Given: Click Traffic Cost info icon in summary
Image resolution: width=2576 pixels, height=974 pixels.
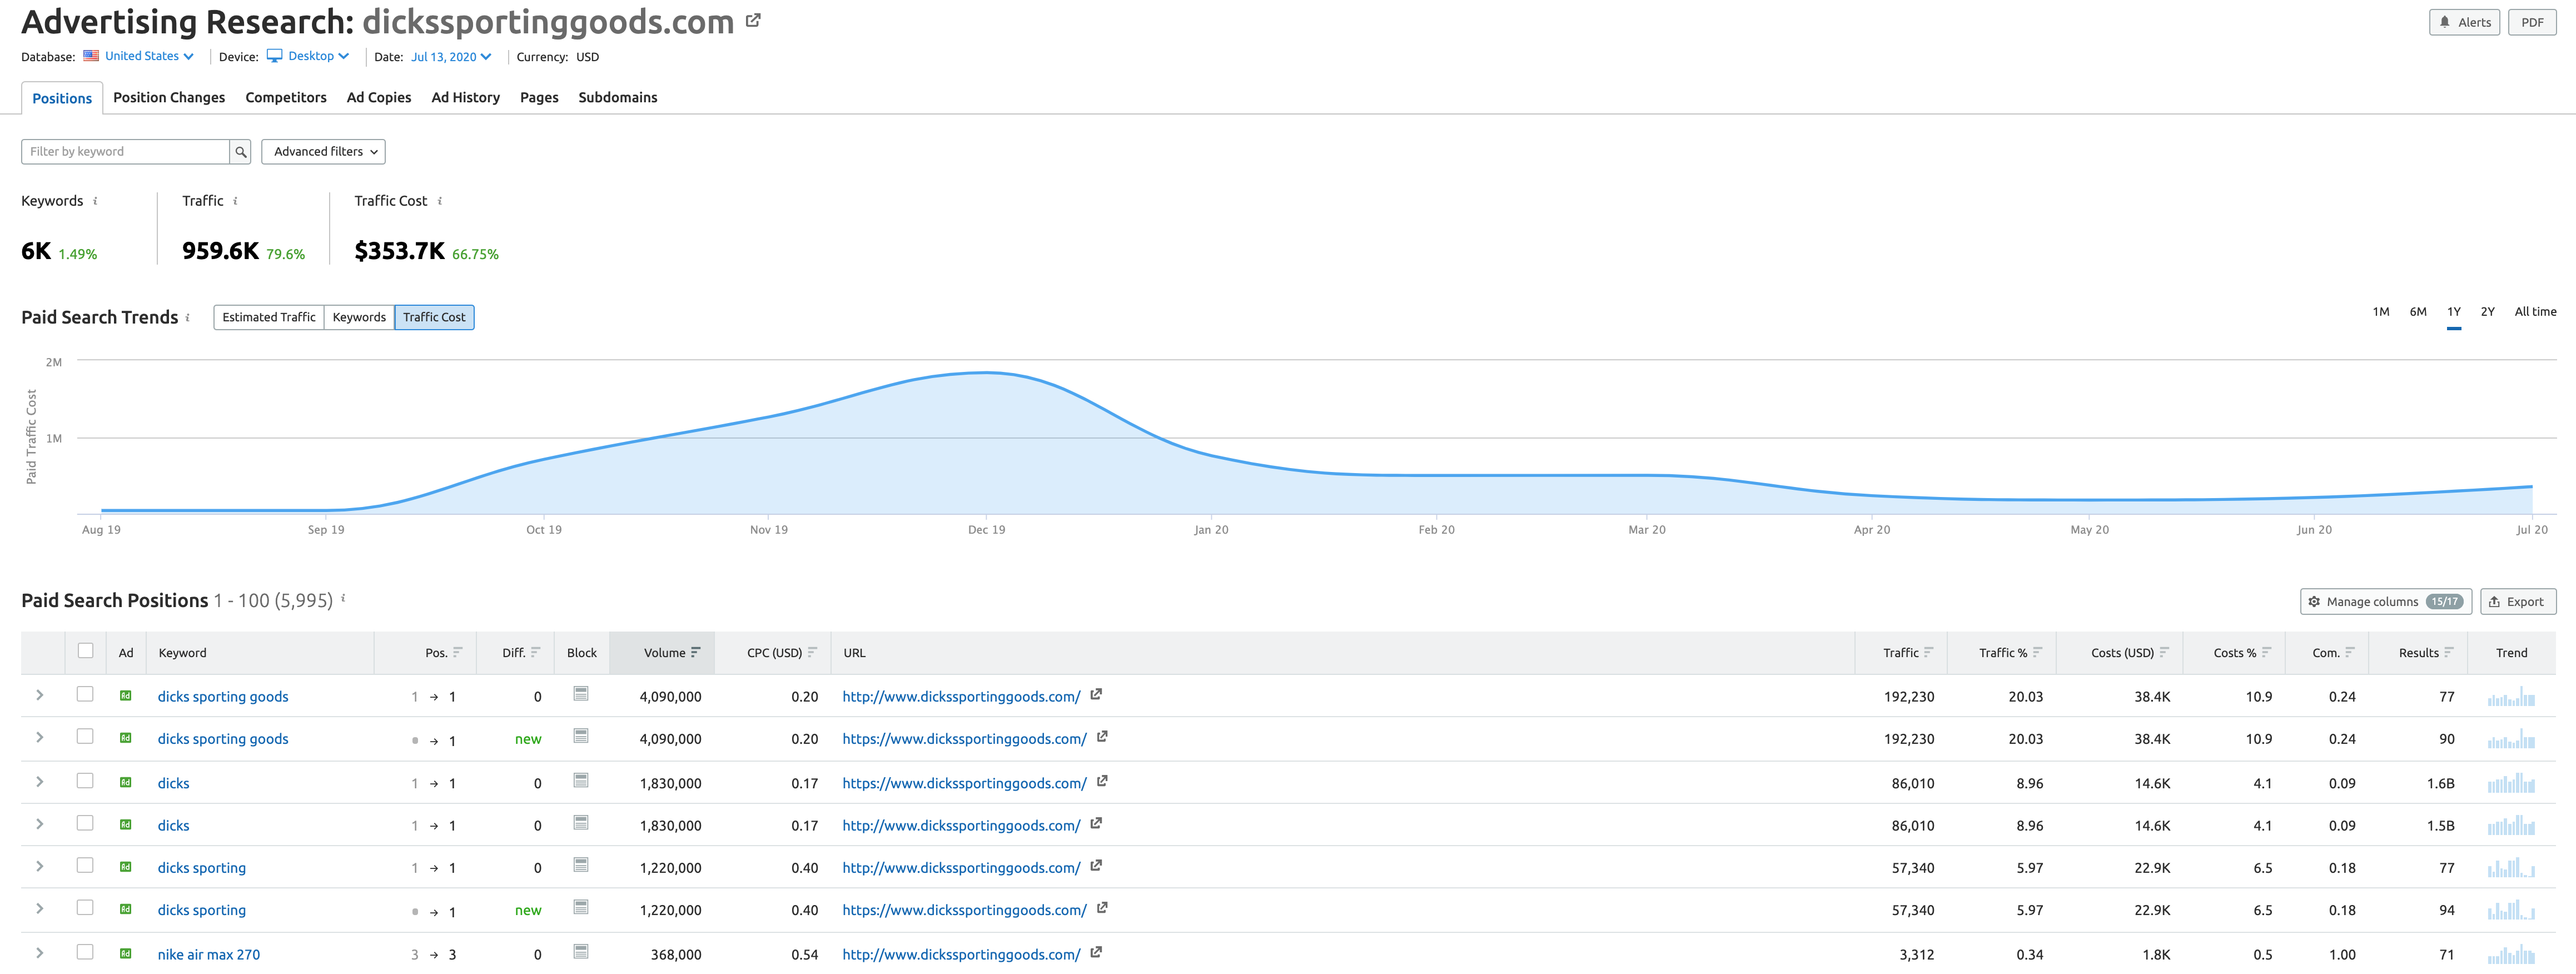Looking at the screenshot, I should tap(439, 201).
